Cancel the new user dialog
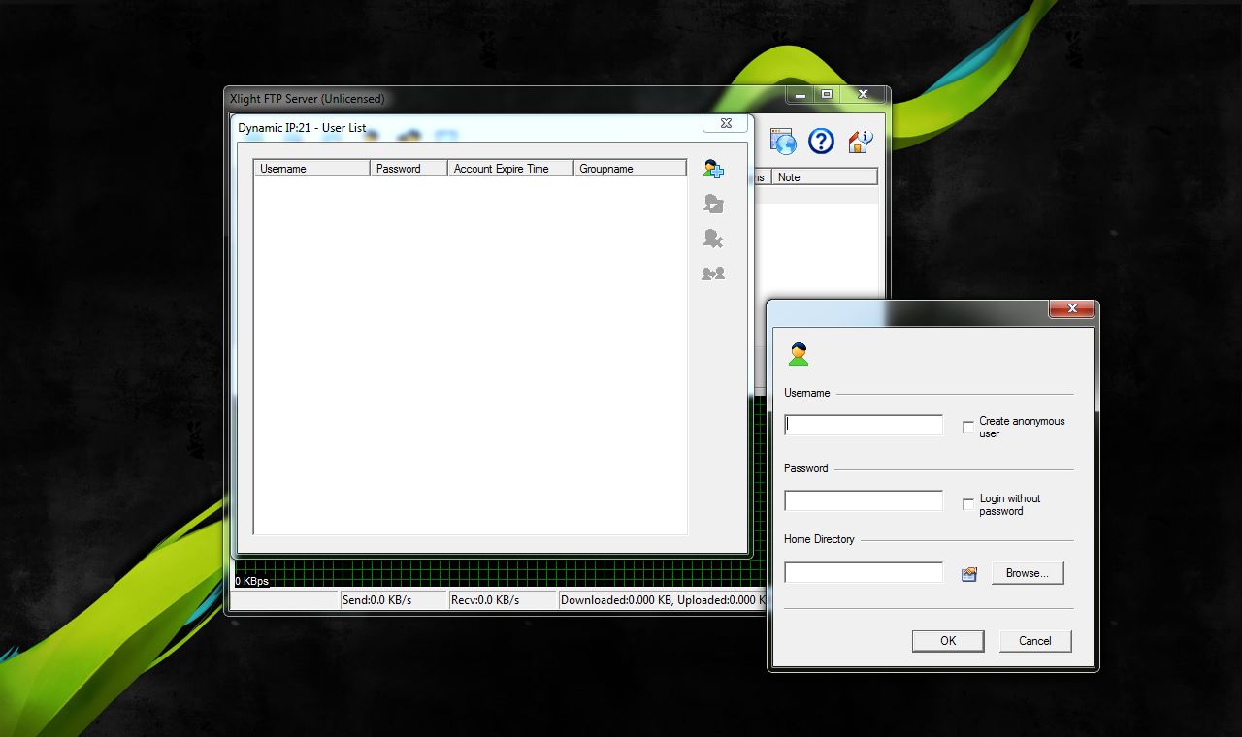The width and height of the screenshot is (1242, 737). coord(1035,641)
